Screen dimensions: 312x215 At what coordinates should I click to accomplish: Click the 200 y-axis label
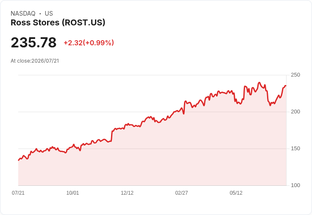[295, 112]
